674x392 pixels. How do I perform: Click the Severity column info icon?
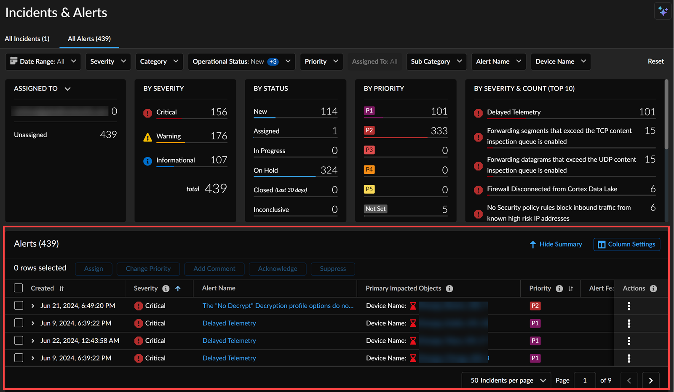pyautogui.click(x=166, y=288)
